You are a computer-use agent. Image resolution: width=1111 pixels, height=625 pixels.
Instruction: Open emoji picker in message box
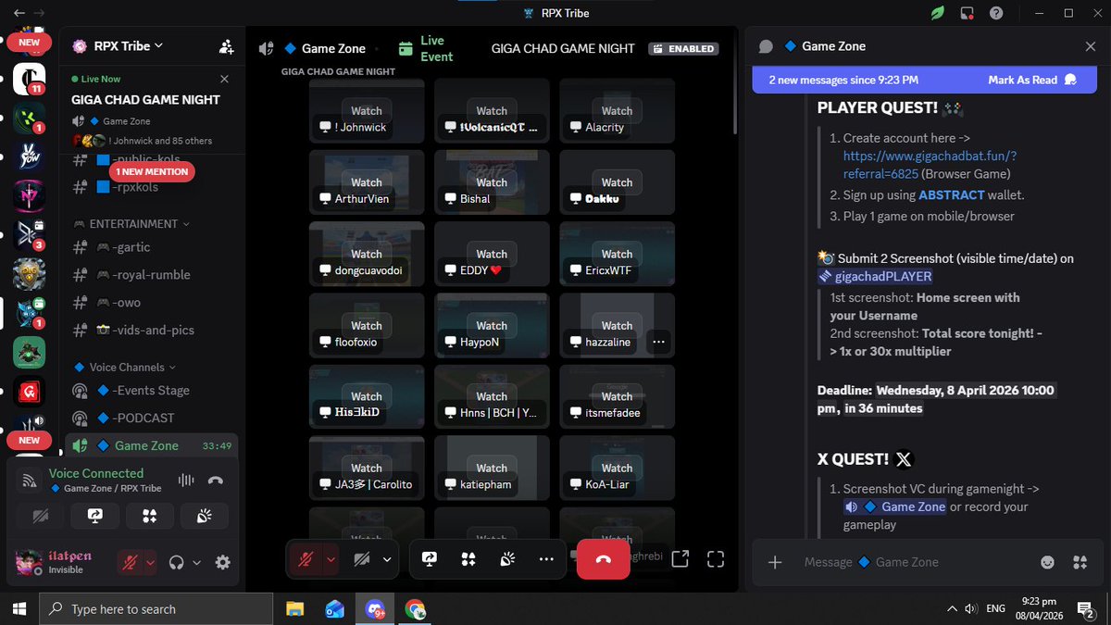[1047, 562]
